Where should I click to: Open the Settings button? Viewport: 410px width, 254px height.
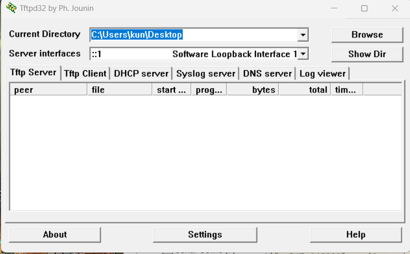click(205, 235)
